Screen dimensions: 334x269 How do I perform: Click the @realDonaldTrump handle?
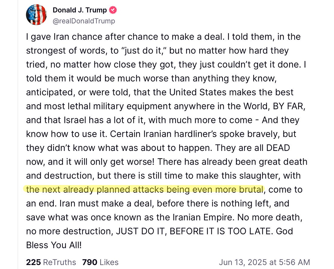tap(84, 21)
